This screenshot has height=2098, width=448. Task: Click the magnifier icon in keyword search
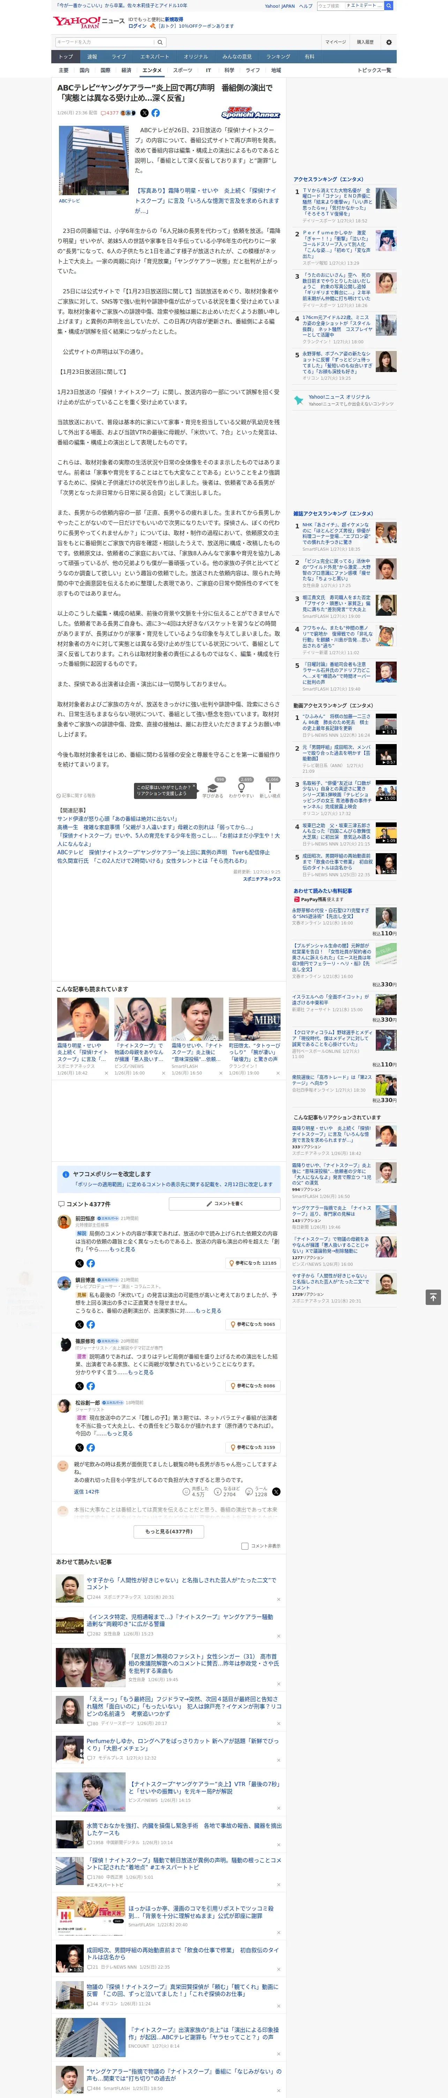(160, 42)
